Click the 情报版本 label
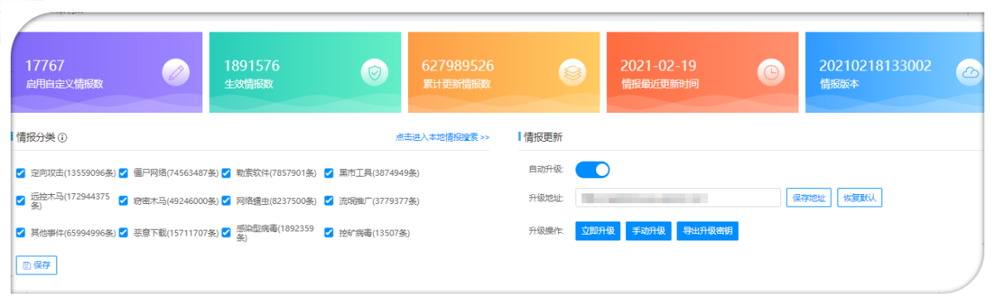The height and width of the screenshot is (306, 995). pos(838,85)
